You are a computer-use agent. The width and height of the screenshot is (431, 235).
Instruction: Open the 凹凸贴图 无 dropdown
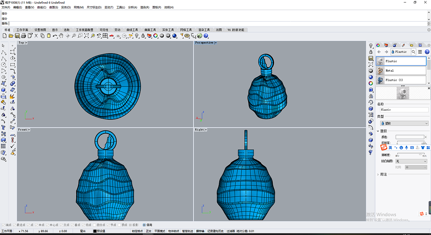click(x=411, y=161)
